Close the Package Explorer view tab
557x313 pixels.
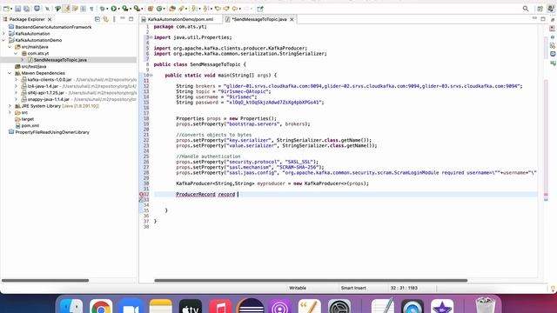(50, 19)
